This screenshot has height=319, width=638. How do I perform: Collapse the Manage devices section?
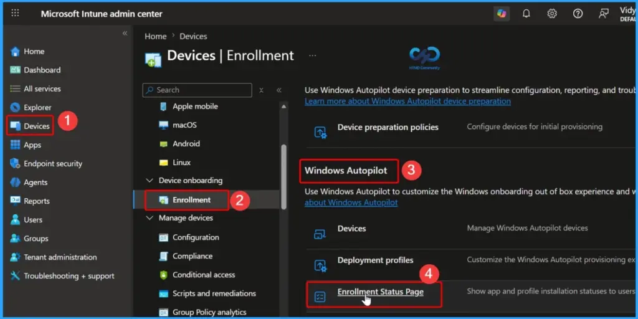click(x=150, y=218)
